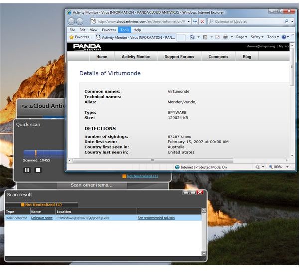Click the security report icon in IE status bar
The image size is (299, 272).
tap(258, 167)
